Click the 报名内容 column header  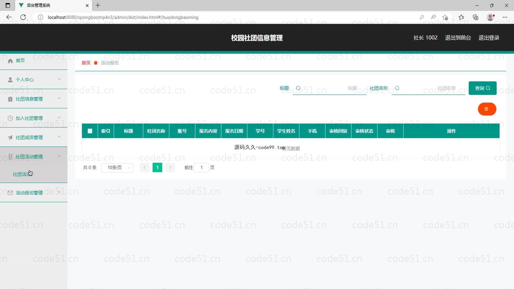coord(208,131)
